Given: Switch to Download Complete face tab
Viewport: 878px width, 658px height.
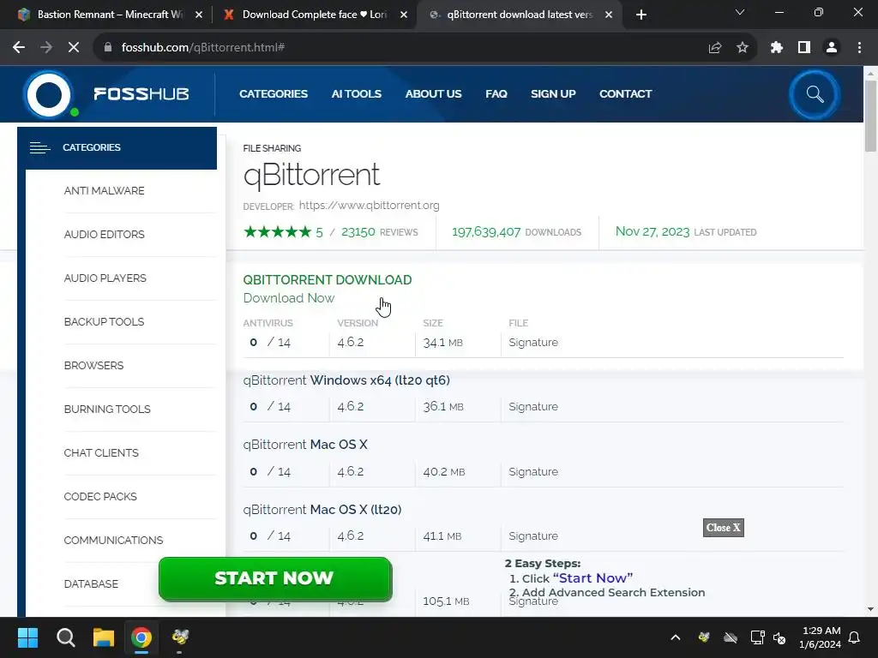Looking at the screenshot, I should [314, 15].
